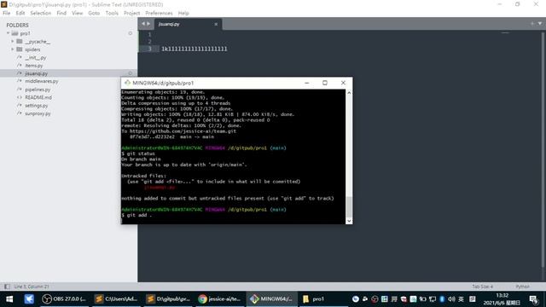The height and width of the screenshot is (307, 546).
Task: Switch to OBS 27.0.0 in taskbar
Action: (64, 299)
